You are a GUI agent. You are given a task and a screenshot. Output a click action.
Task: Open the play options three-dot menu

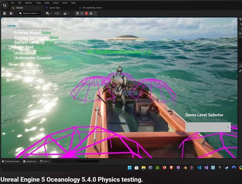(96, 13)
